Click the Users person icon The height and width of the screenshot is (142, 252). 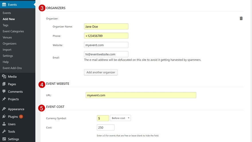point(4,124)
